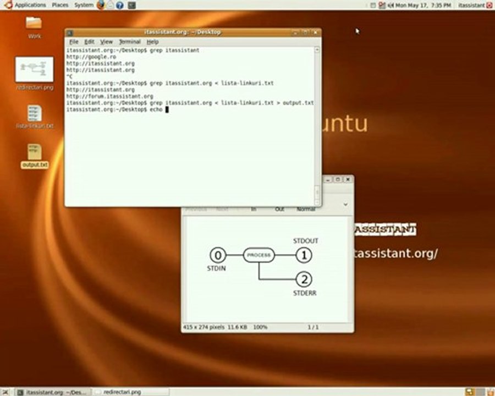This screenshot has height=396, width=495.
Task: Select the lista-linkuri.txt desktop file
Action: click(35, 117)
